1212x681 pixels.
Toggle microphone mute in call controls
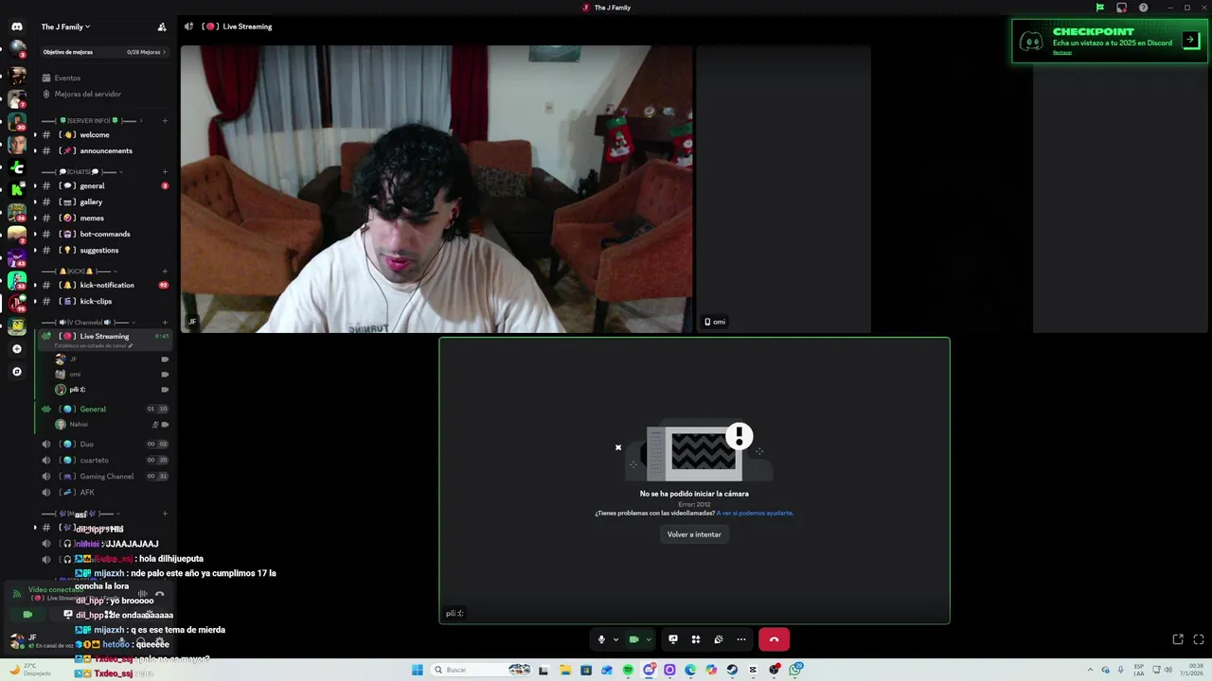(x=600, y=639)
